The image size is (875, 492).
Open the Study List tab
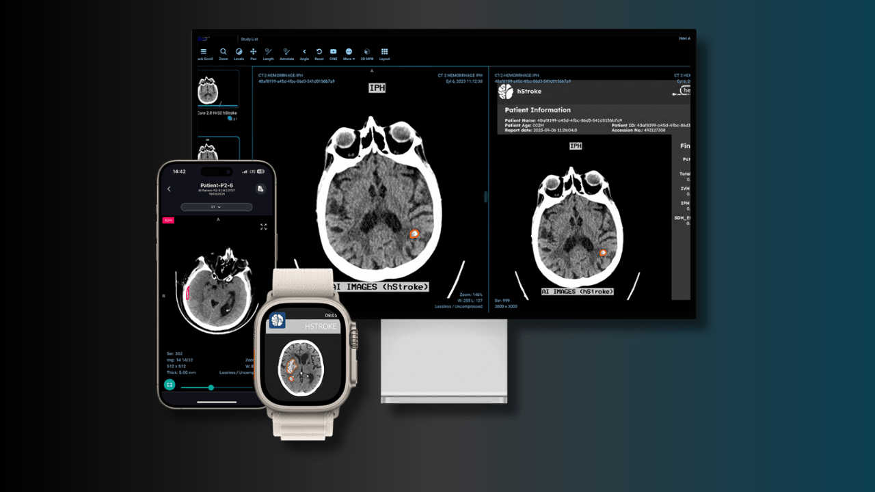click(x=249, y=39)
